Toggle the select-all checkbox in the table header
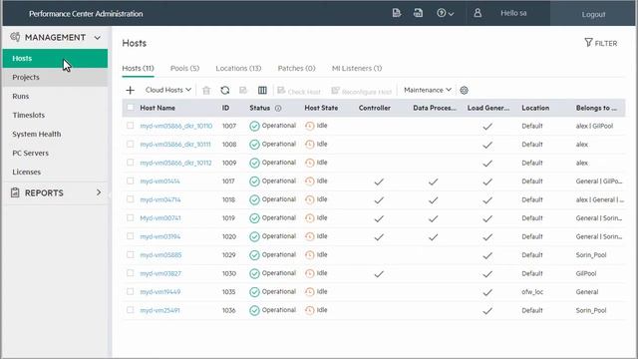638x359 pixels. [131, 108]
